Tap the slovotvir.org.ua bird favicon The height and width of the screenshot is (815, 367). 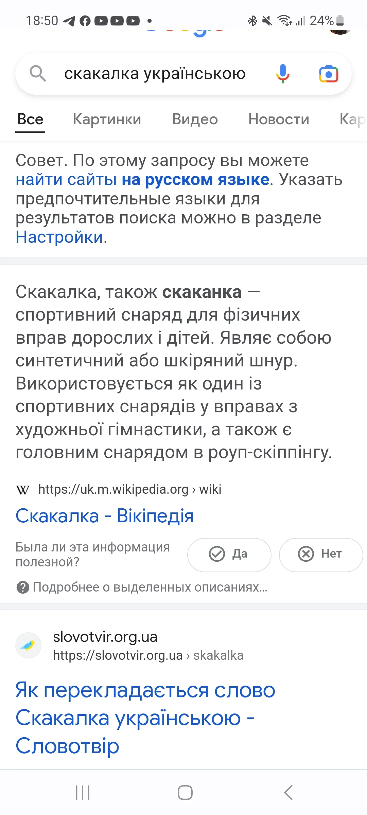(29, 645)
